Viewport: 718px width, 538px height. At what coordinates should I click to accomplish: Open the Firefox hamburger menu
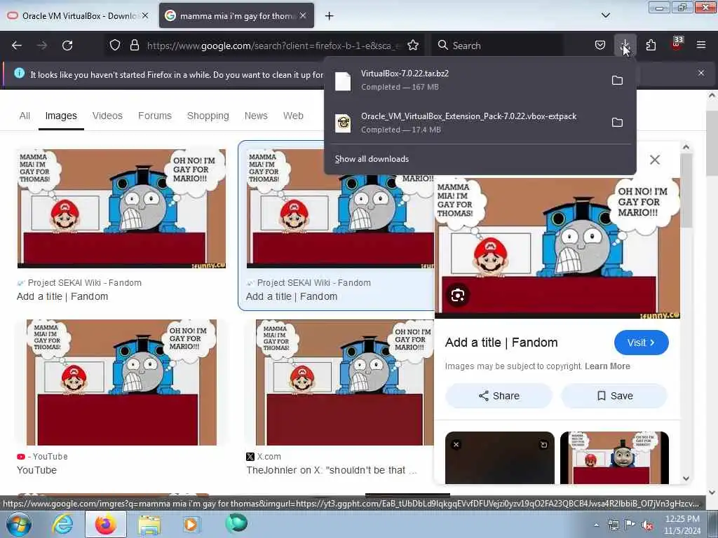click(x=701, y=46)
